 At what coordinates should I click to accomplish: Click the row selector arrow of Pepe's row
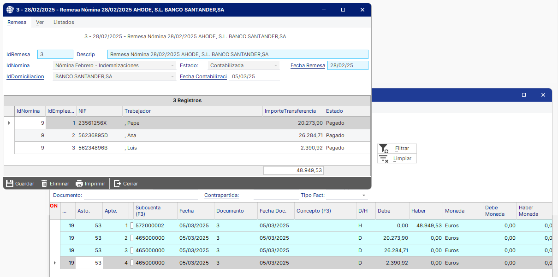pos(9,123)
